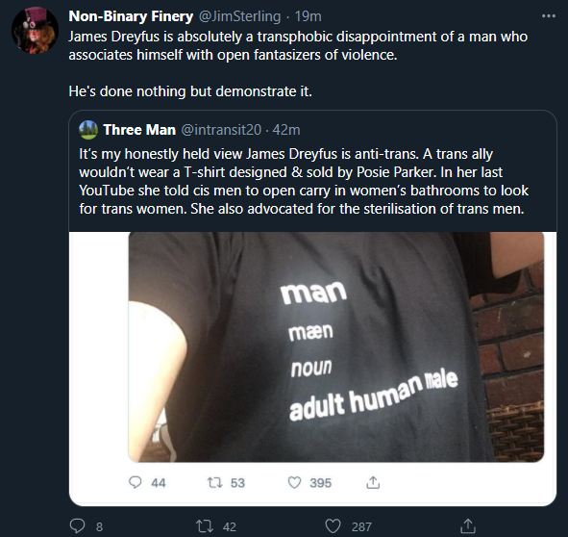Share the main tweet using share icon
Image resolution: width=568 pixels, height=537 pixels.
(x=468, y=525)
